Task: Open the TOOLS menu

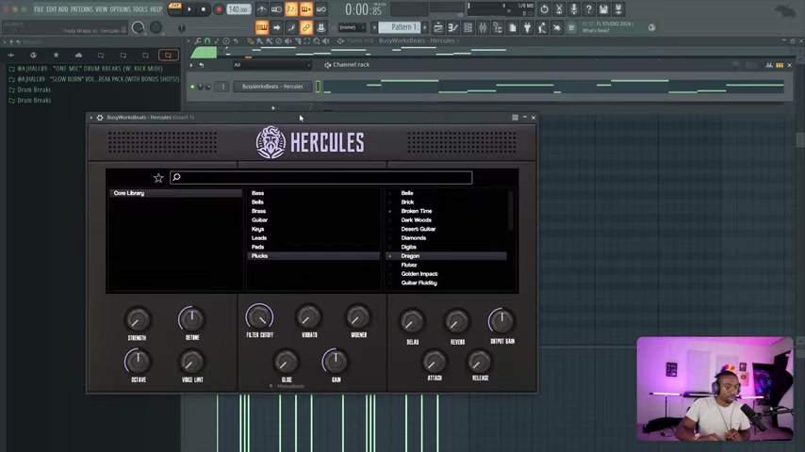Action: (x=140, y=9)
